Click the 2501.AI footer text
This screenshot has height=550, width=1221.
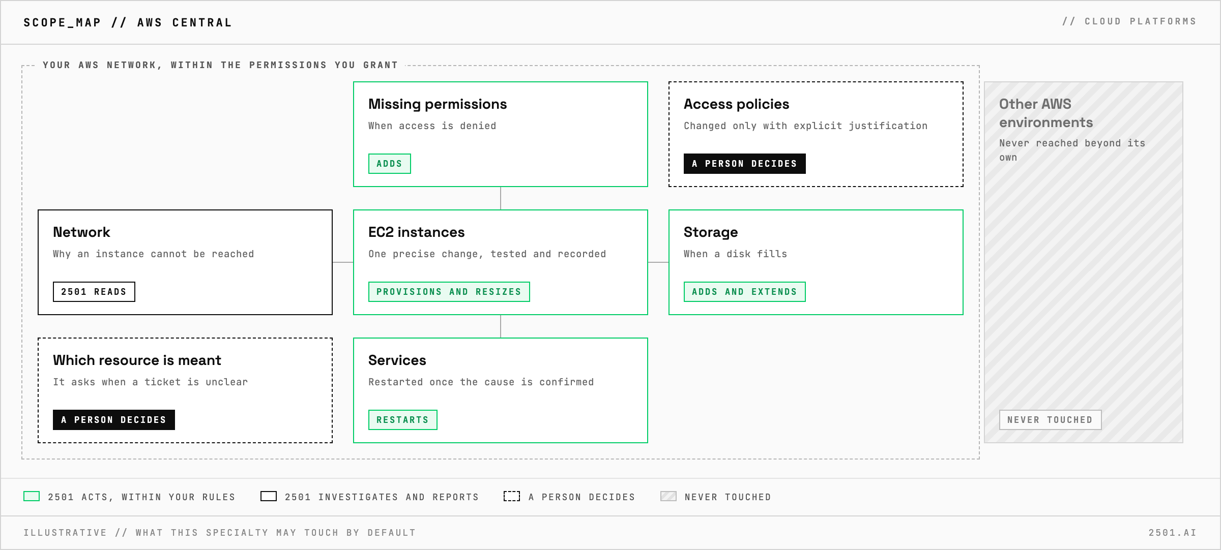tap(1173, 533)
